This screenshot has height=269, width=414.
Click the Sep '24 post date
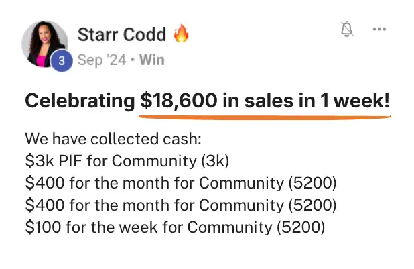[x=100, y=60]
